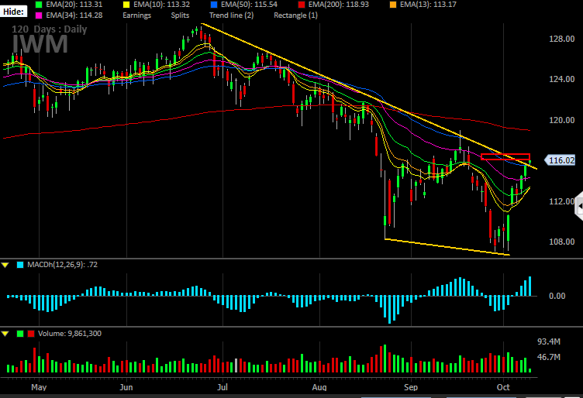Toggle the EMA(200): 118.93 label
Screen dimensions: 583x398
(x=339, y=5)
